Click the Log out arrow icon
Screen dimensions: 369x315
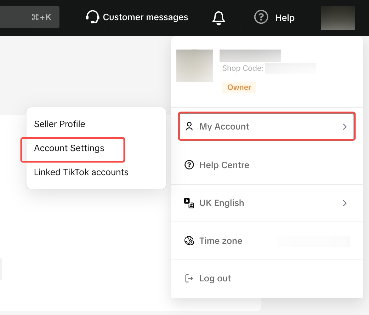189,279
